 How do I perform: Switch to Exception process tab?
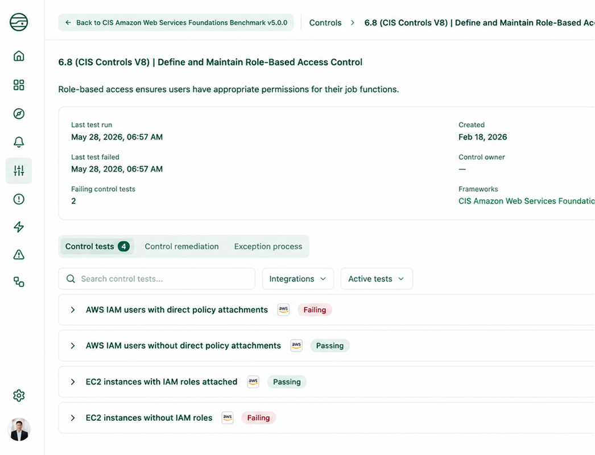[268, 246]
